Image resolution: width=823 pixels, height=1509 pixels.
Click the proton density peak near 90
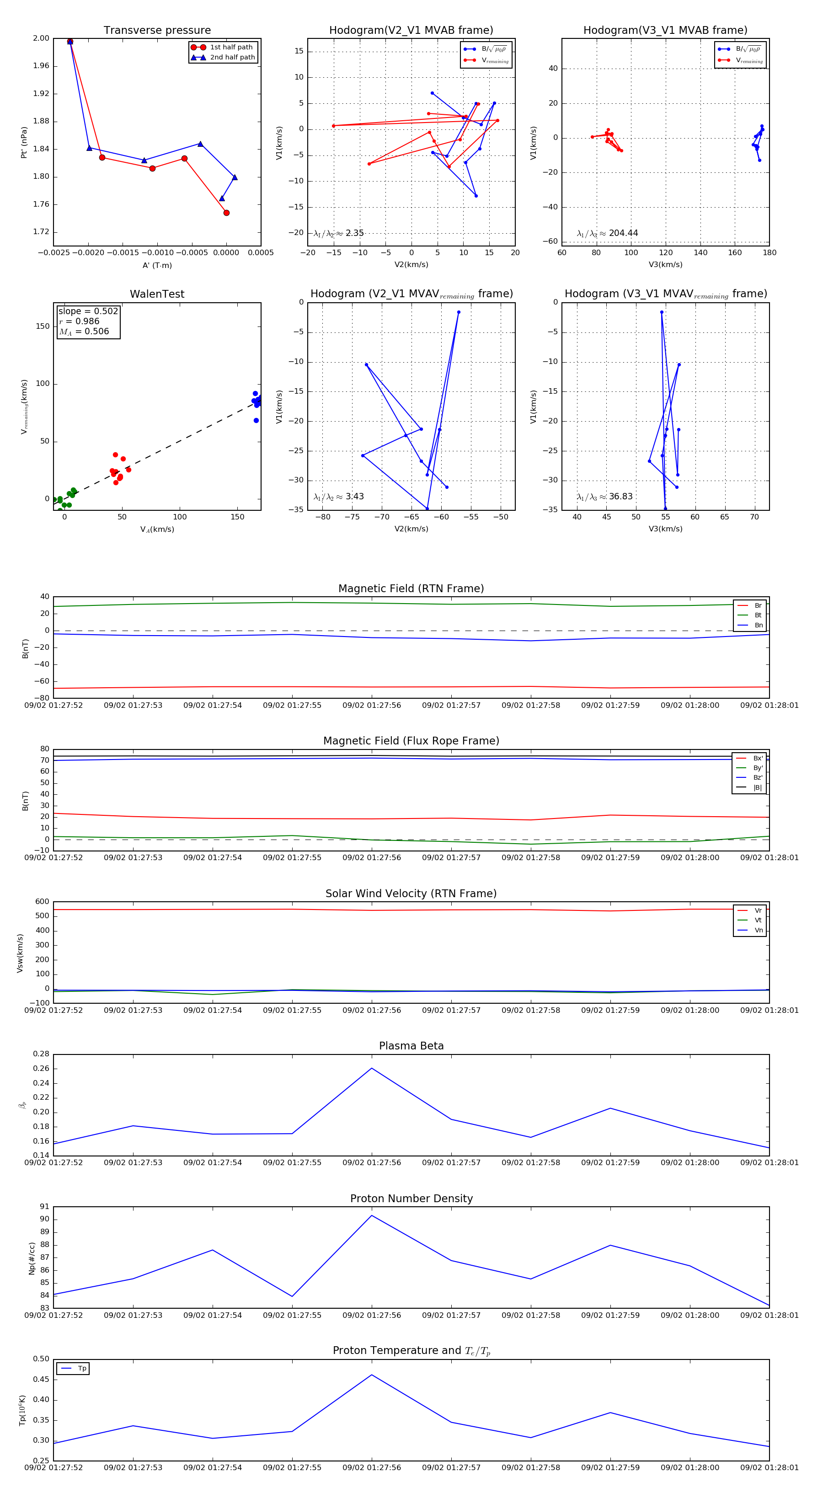(371, 1215)
